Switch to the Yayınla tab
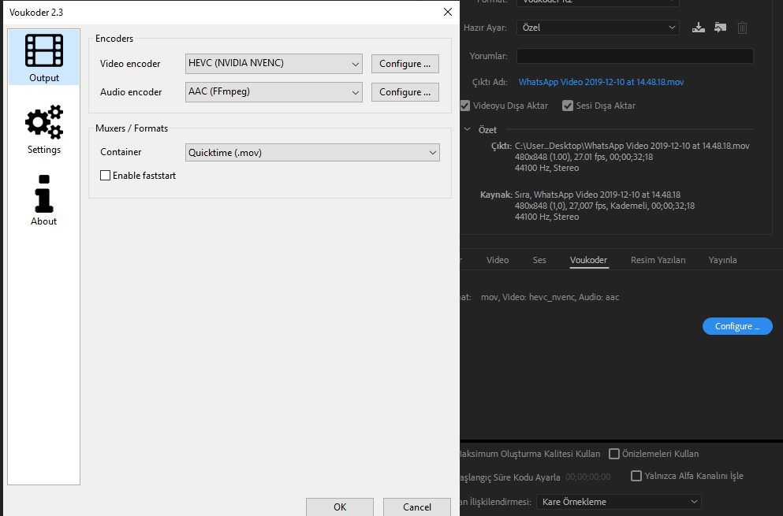This screenshot has height=516, width=783. pyautogui.click(x=722, y=260)
